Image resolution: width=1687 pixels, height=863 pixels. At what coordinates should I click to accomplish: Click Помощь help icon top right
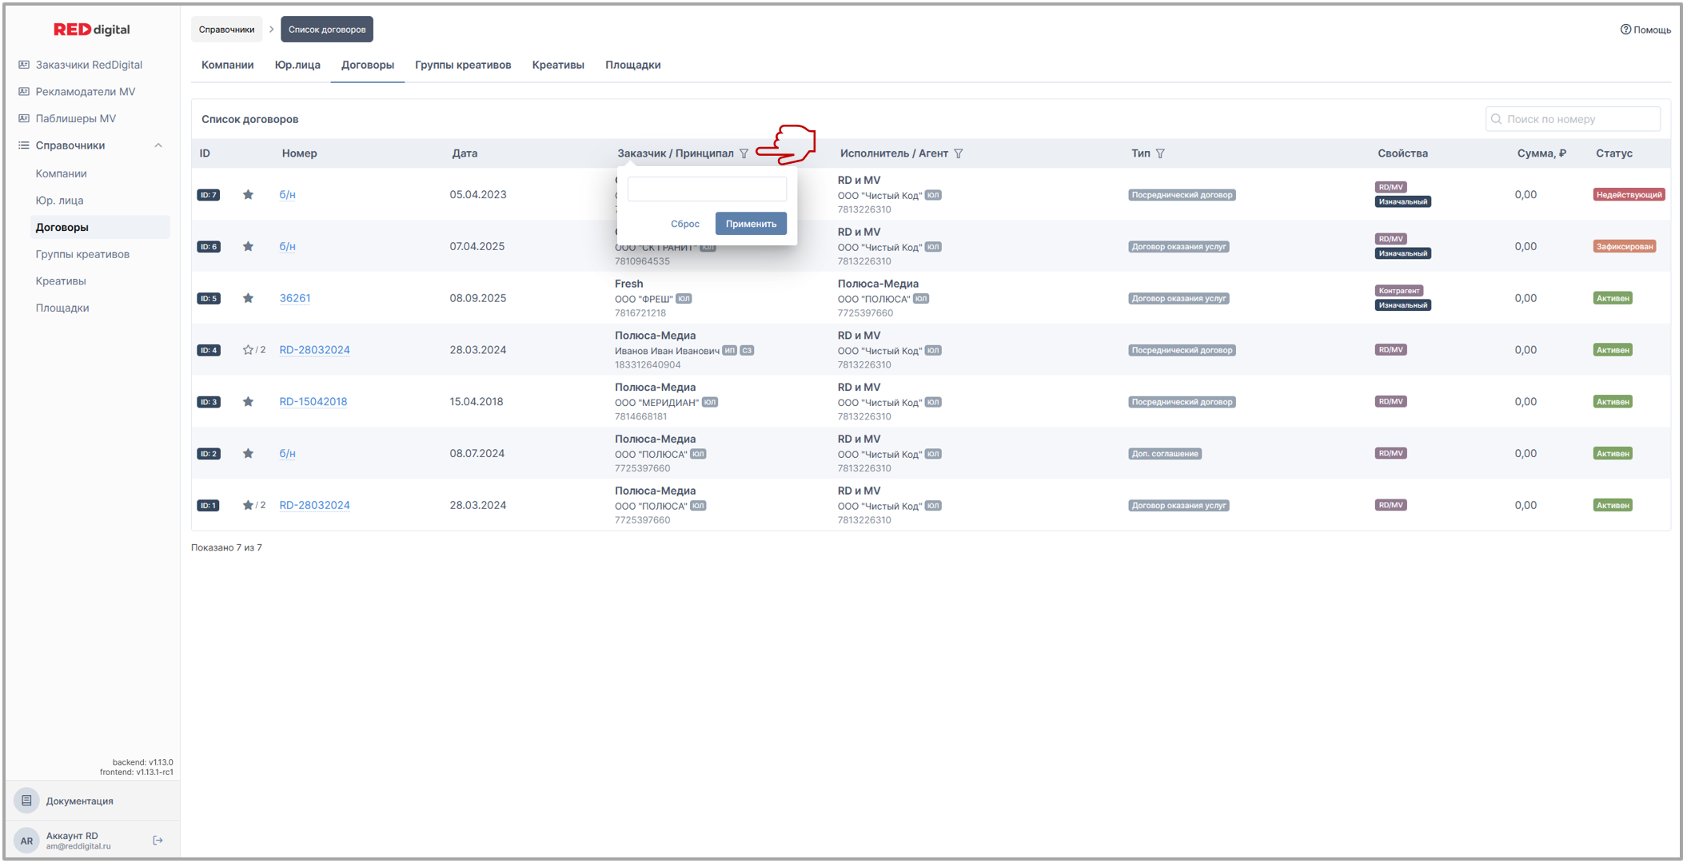click(1625, 30)
